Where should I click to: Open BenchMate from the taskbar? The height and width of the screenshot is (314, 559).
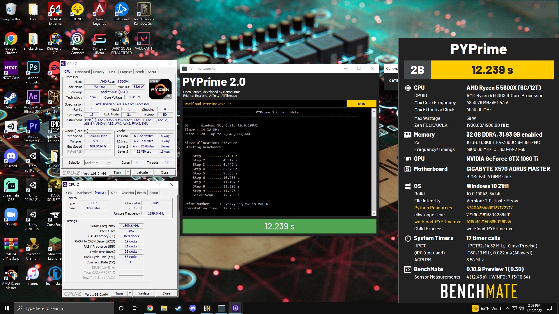pos(207,308)
